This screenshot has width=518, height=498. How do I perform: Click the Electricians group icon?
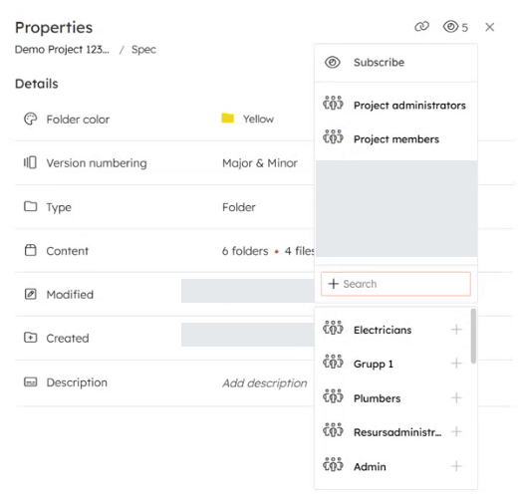tap(333, 328)
